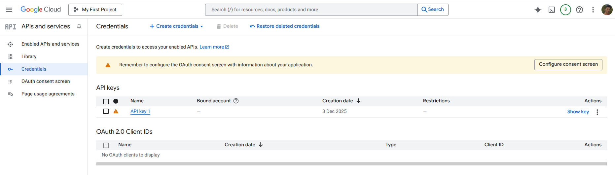The image size is (615, 175).
Task: Pin APIs and services with pin icon
Action: [79, 26]
